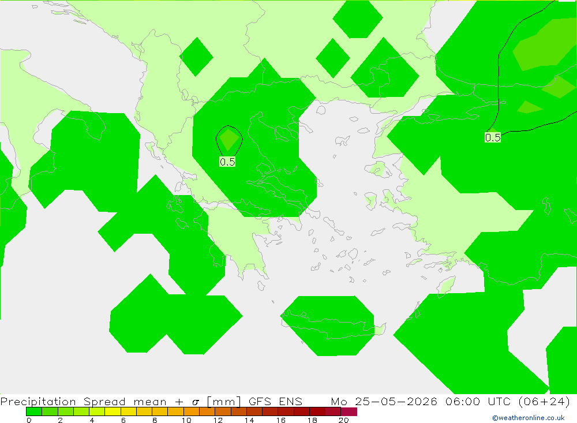
Task: Click the legend scale number 20
Action: [x=344, y=420]
